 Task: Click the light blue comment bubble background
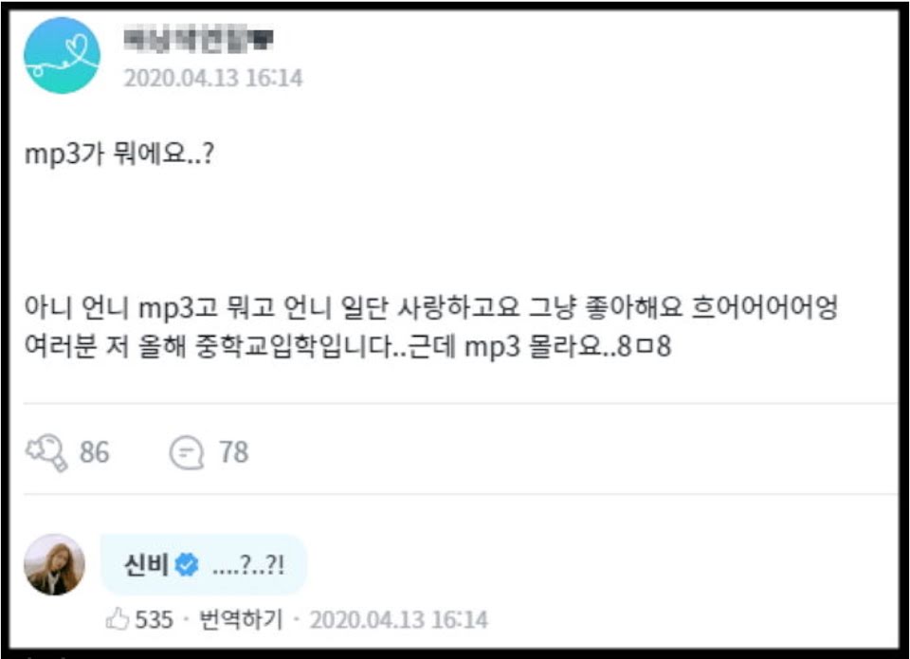(205, 564)
